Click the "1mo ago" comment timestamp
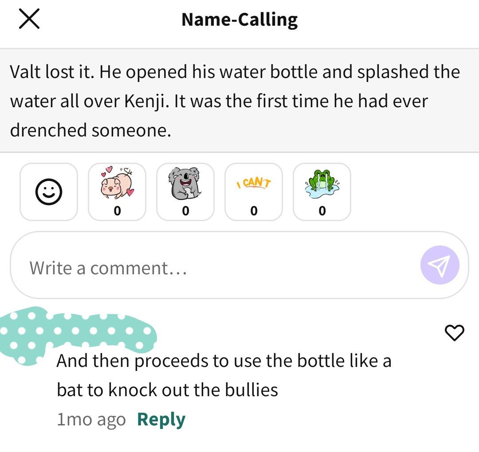The image size is (479, 452). tap(91, 420)
